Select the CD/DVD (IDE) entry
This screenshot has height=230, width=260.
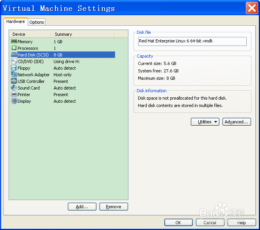click(30, 61)
